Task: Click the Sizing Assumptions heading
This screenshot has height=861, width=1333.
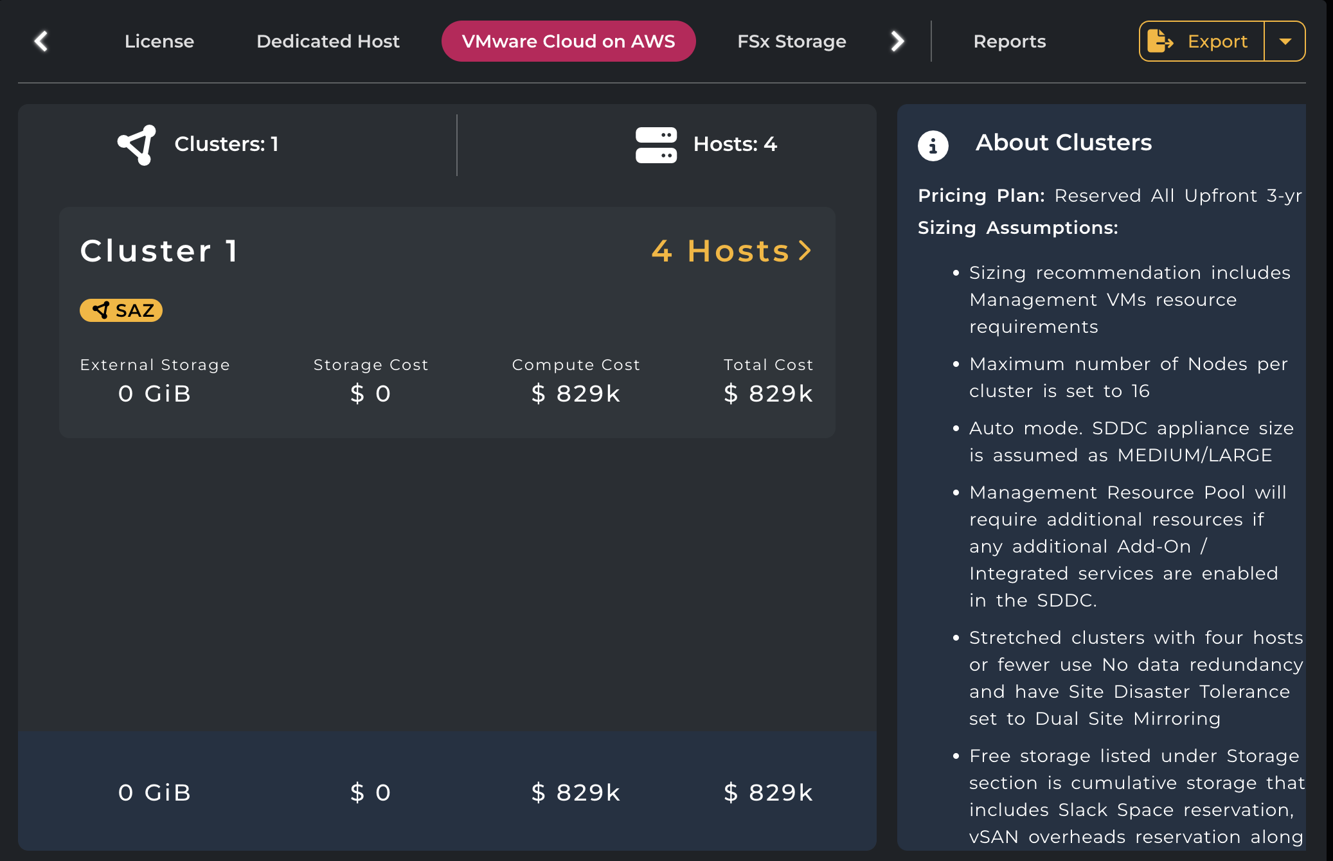Action: (x=1018, y=227)
